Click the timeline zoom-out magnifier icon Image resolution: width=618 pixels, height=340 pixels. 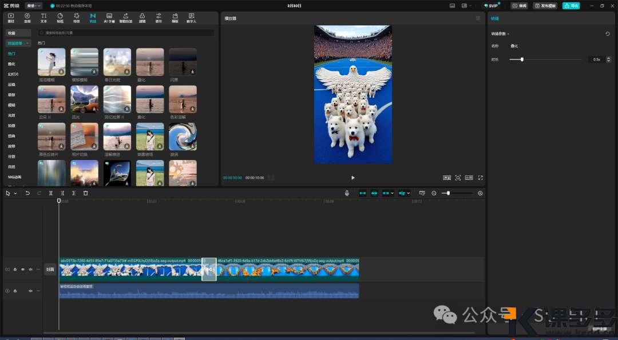pos(434,193)
